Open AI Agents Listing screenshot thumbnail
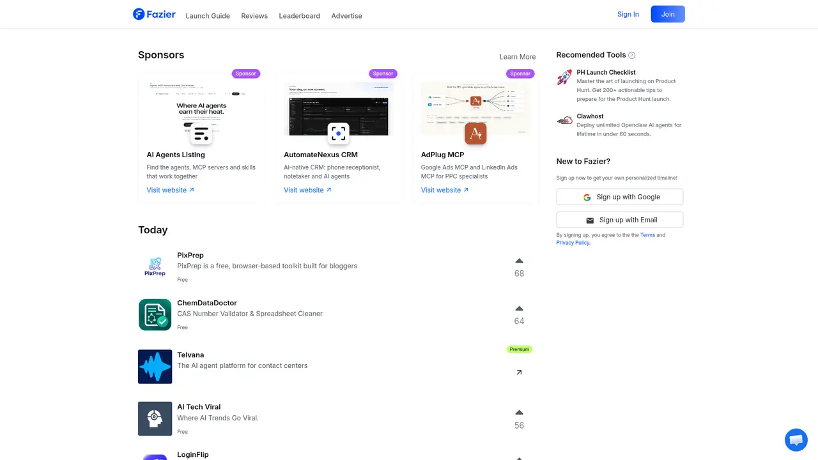 click(x=201, y=108)
